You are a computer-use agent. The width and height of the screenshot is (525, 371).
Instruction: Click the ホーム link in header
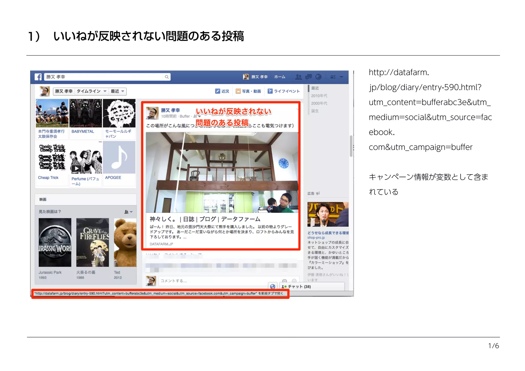point(279,77)
